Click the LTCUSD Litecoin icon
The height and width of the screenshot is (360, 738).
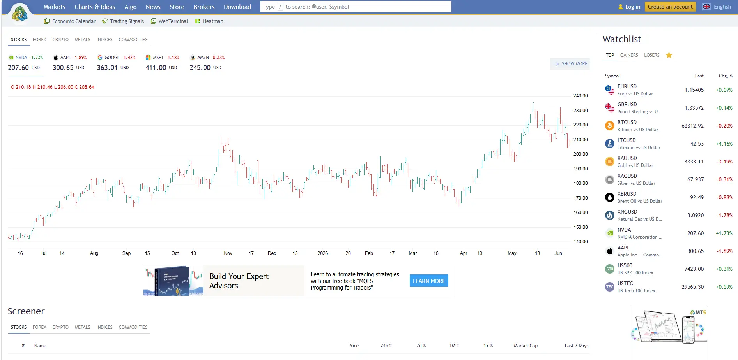point(610,144)
